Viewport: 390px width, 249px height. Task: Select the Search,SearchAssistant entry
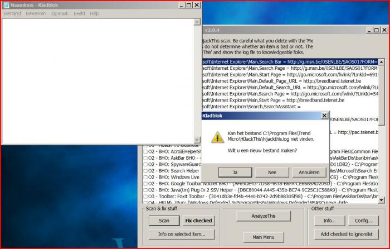click(x=290, y=107)
